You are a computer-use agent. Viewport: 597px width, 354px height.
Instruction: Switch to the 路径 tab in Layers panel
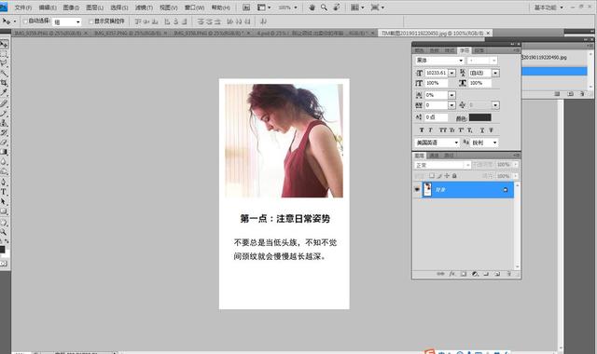point(449,156)
